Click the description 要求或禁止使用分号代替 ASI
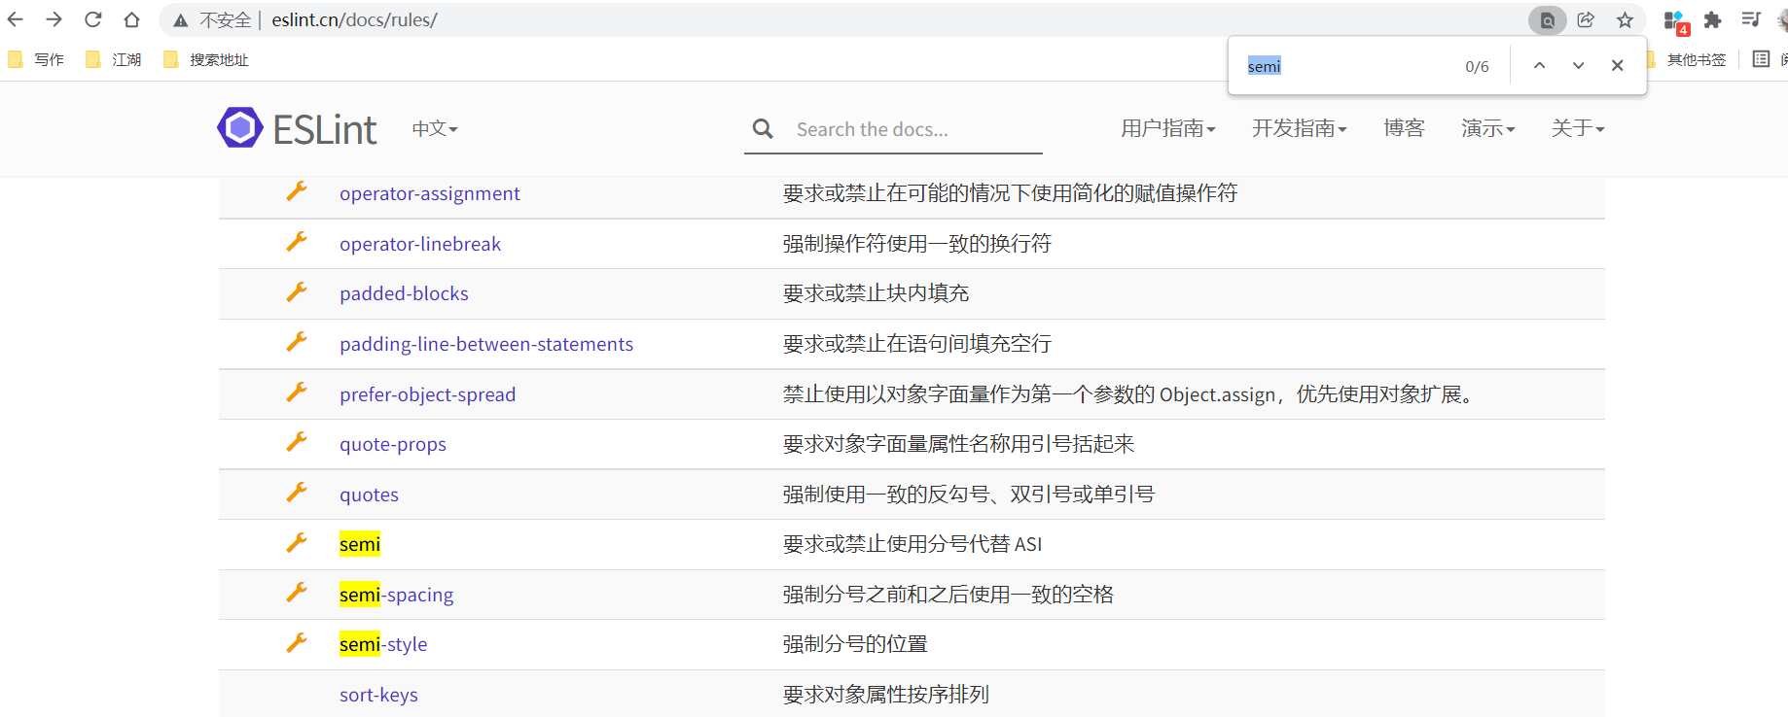Viewport: 1788px width, 717px height. pyautogui.click(x=912, y=544)
